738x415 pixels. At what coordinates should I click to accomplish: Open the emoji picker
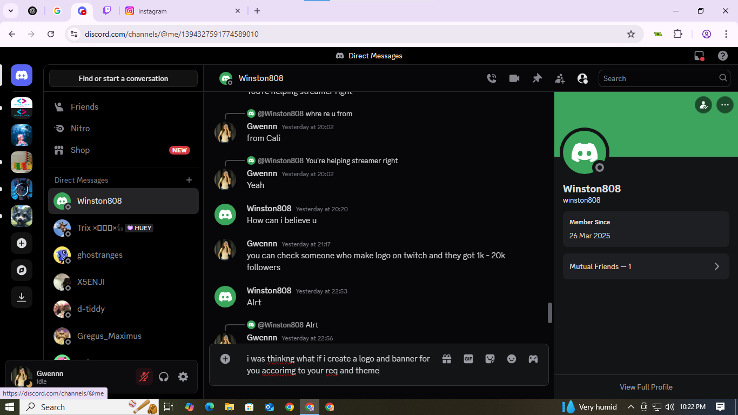(x=511, y=359)
